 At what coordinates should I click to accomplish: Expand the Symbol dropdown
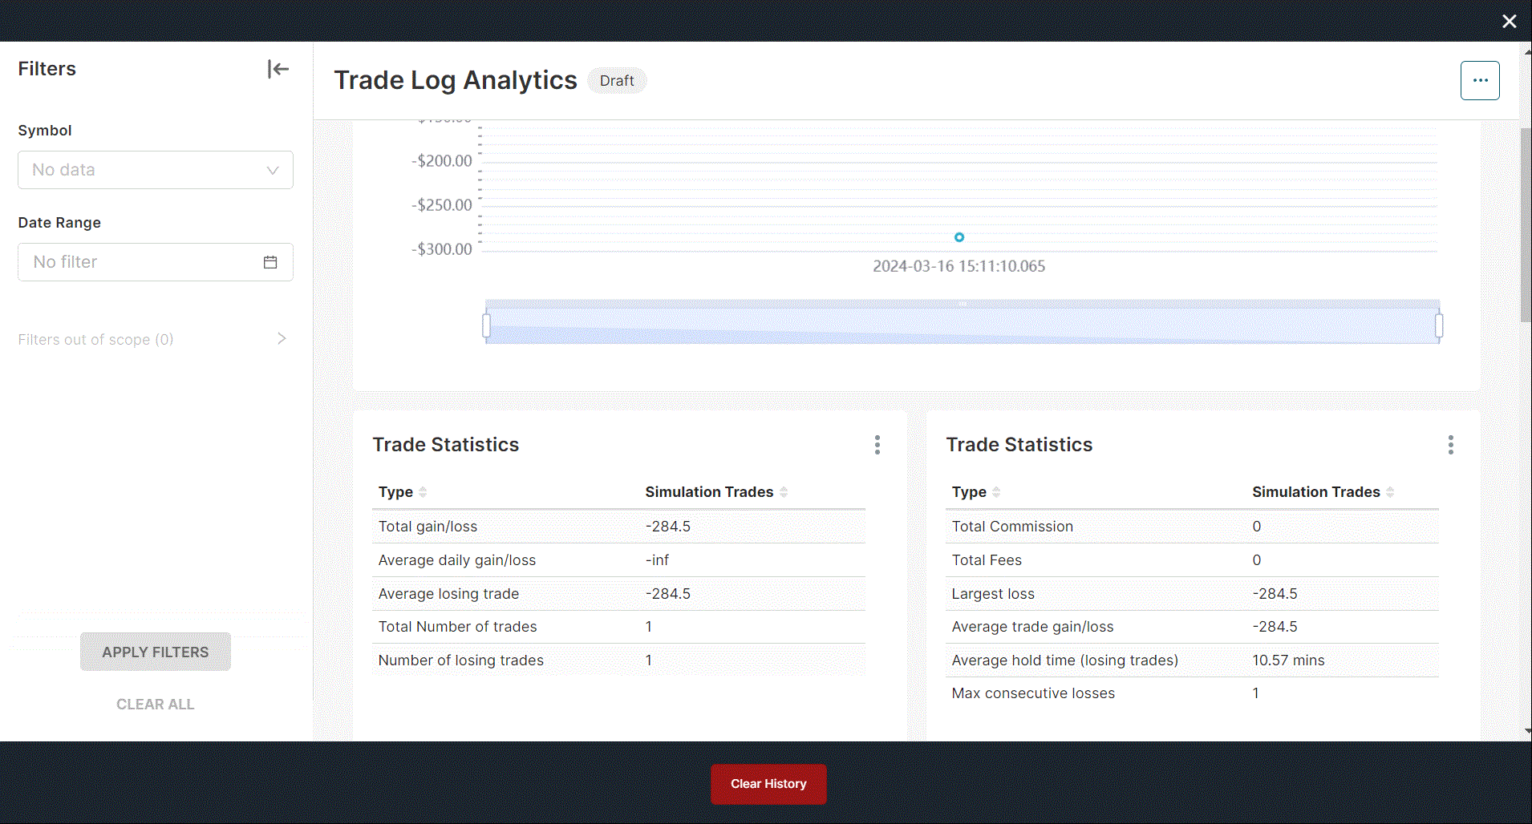coord(156,170)
